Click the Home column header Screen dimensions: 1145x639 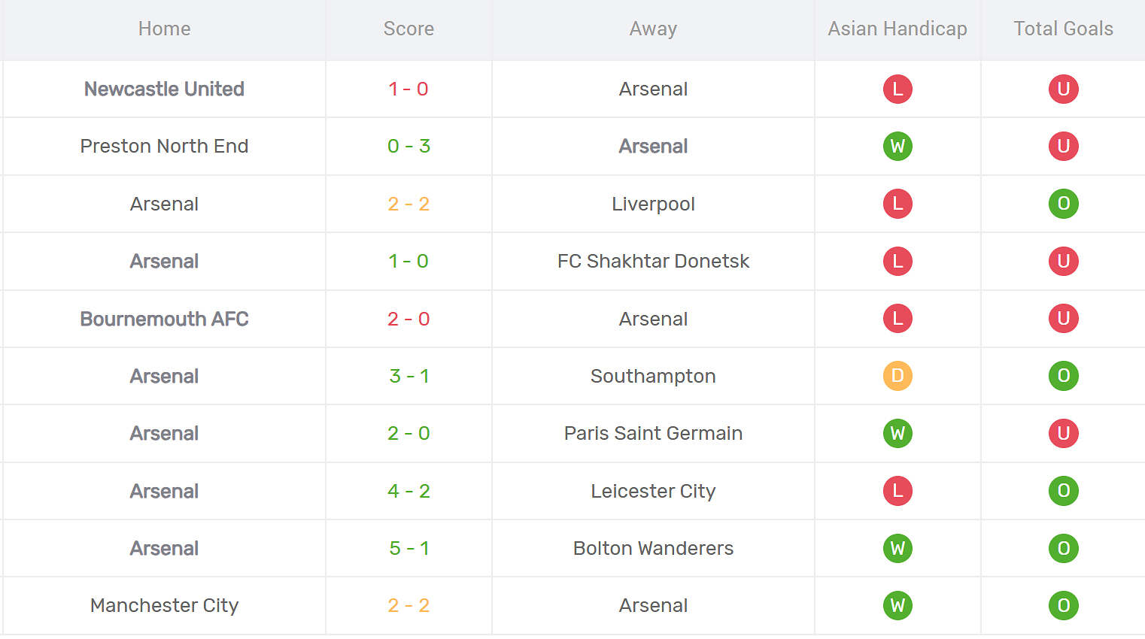tap(164, 29)
